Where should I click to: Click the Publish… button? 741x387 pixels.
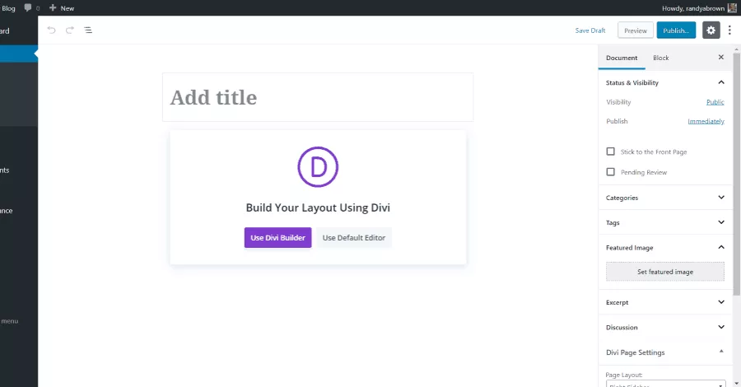(x=676, y=30)
